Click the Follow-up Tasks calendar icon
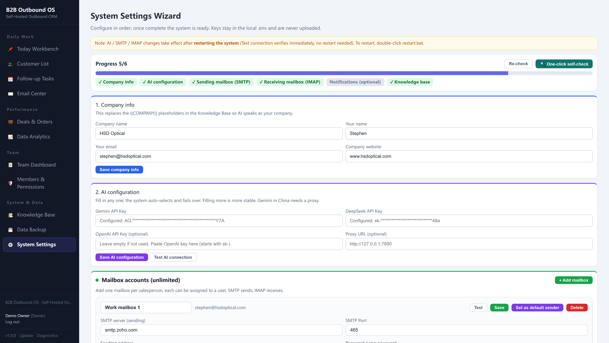Viewport: 609px width, 343px height. pos(10,79)
